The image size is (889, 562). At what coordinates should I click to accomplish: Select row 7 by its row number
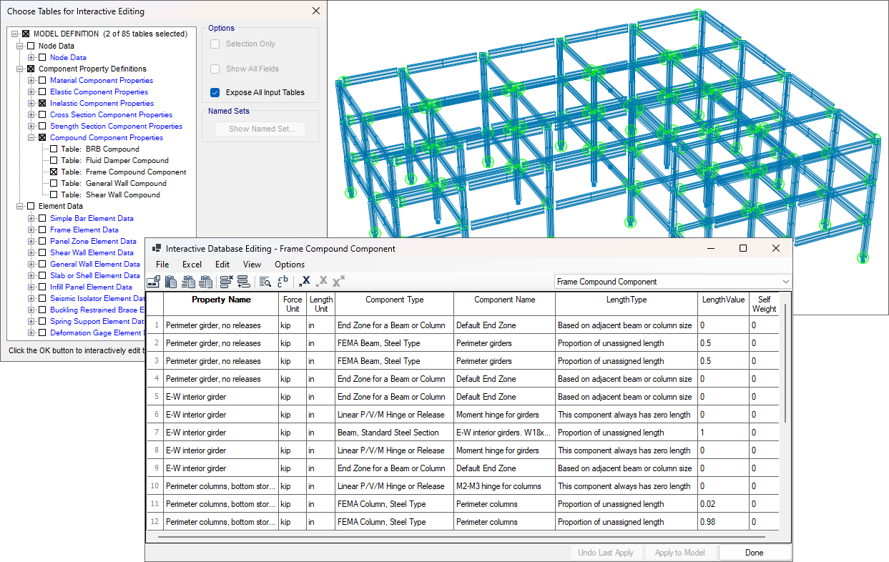pyautogui.click(x=155, y=433)
